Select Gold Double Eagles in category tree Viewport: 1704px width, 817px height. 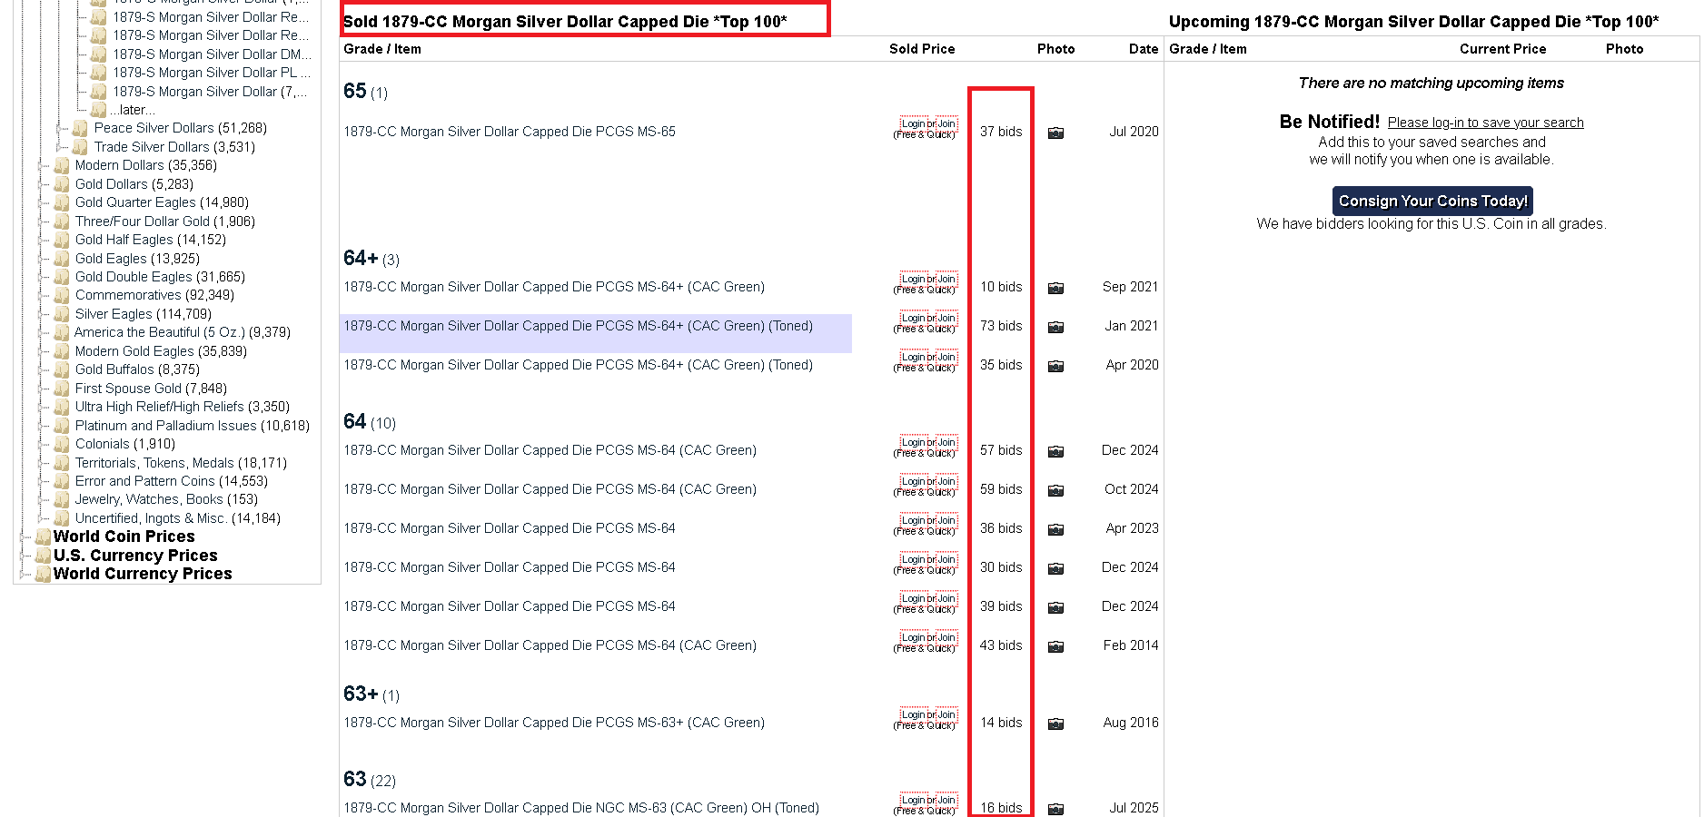(160, 277)
